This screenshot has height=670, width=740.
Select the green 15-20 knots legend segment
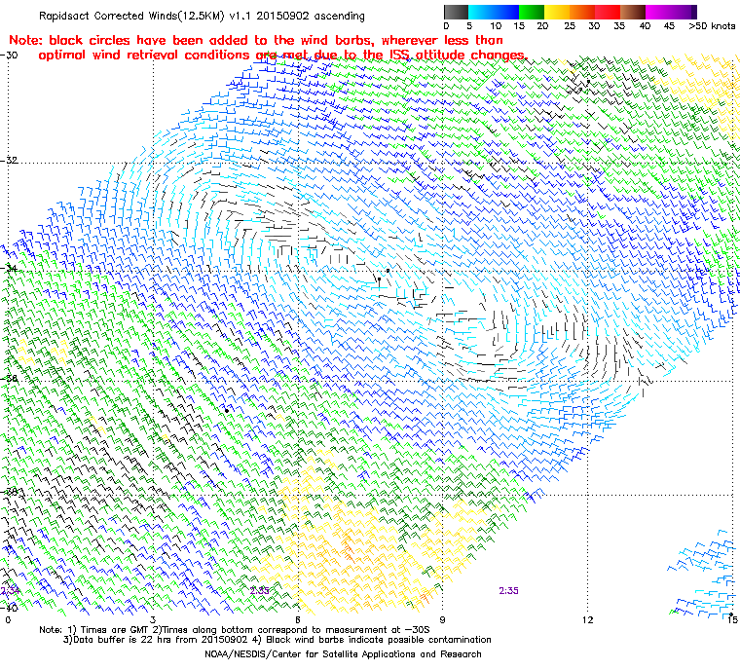[x=532, y=12]
